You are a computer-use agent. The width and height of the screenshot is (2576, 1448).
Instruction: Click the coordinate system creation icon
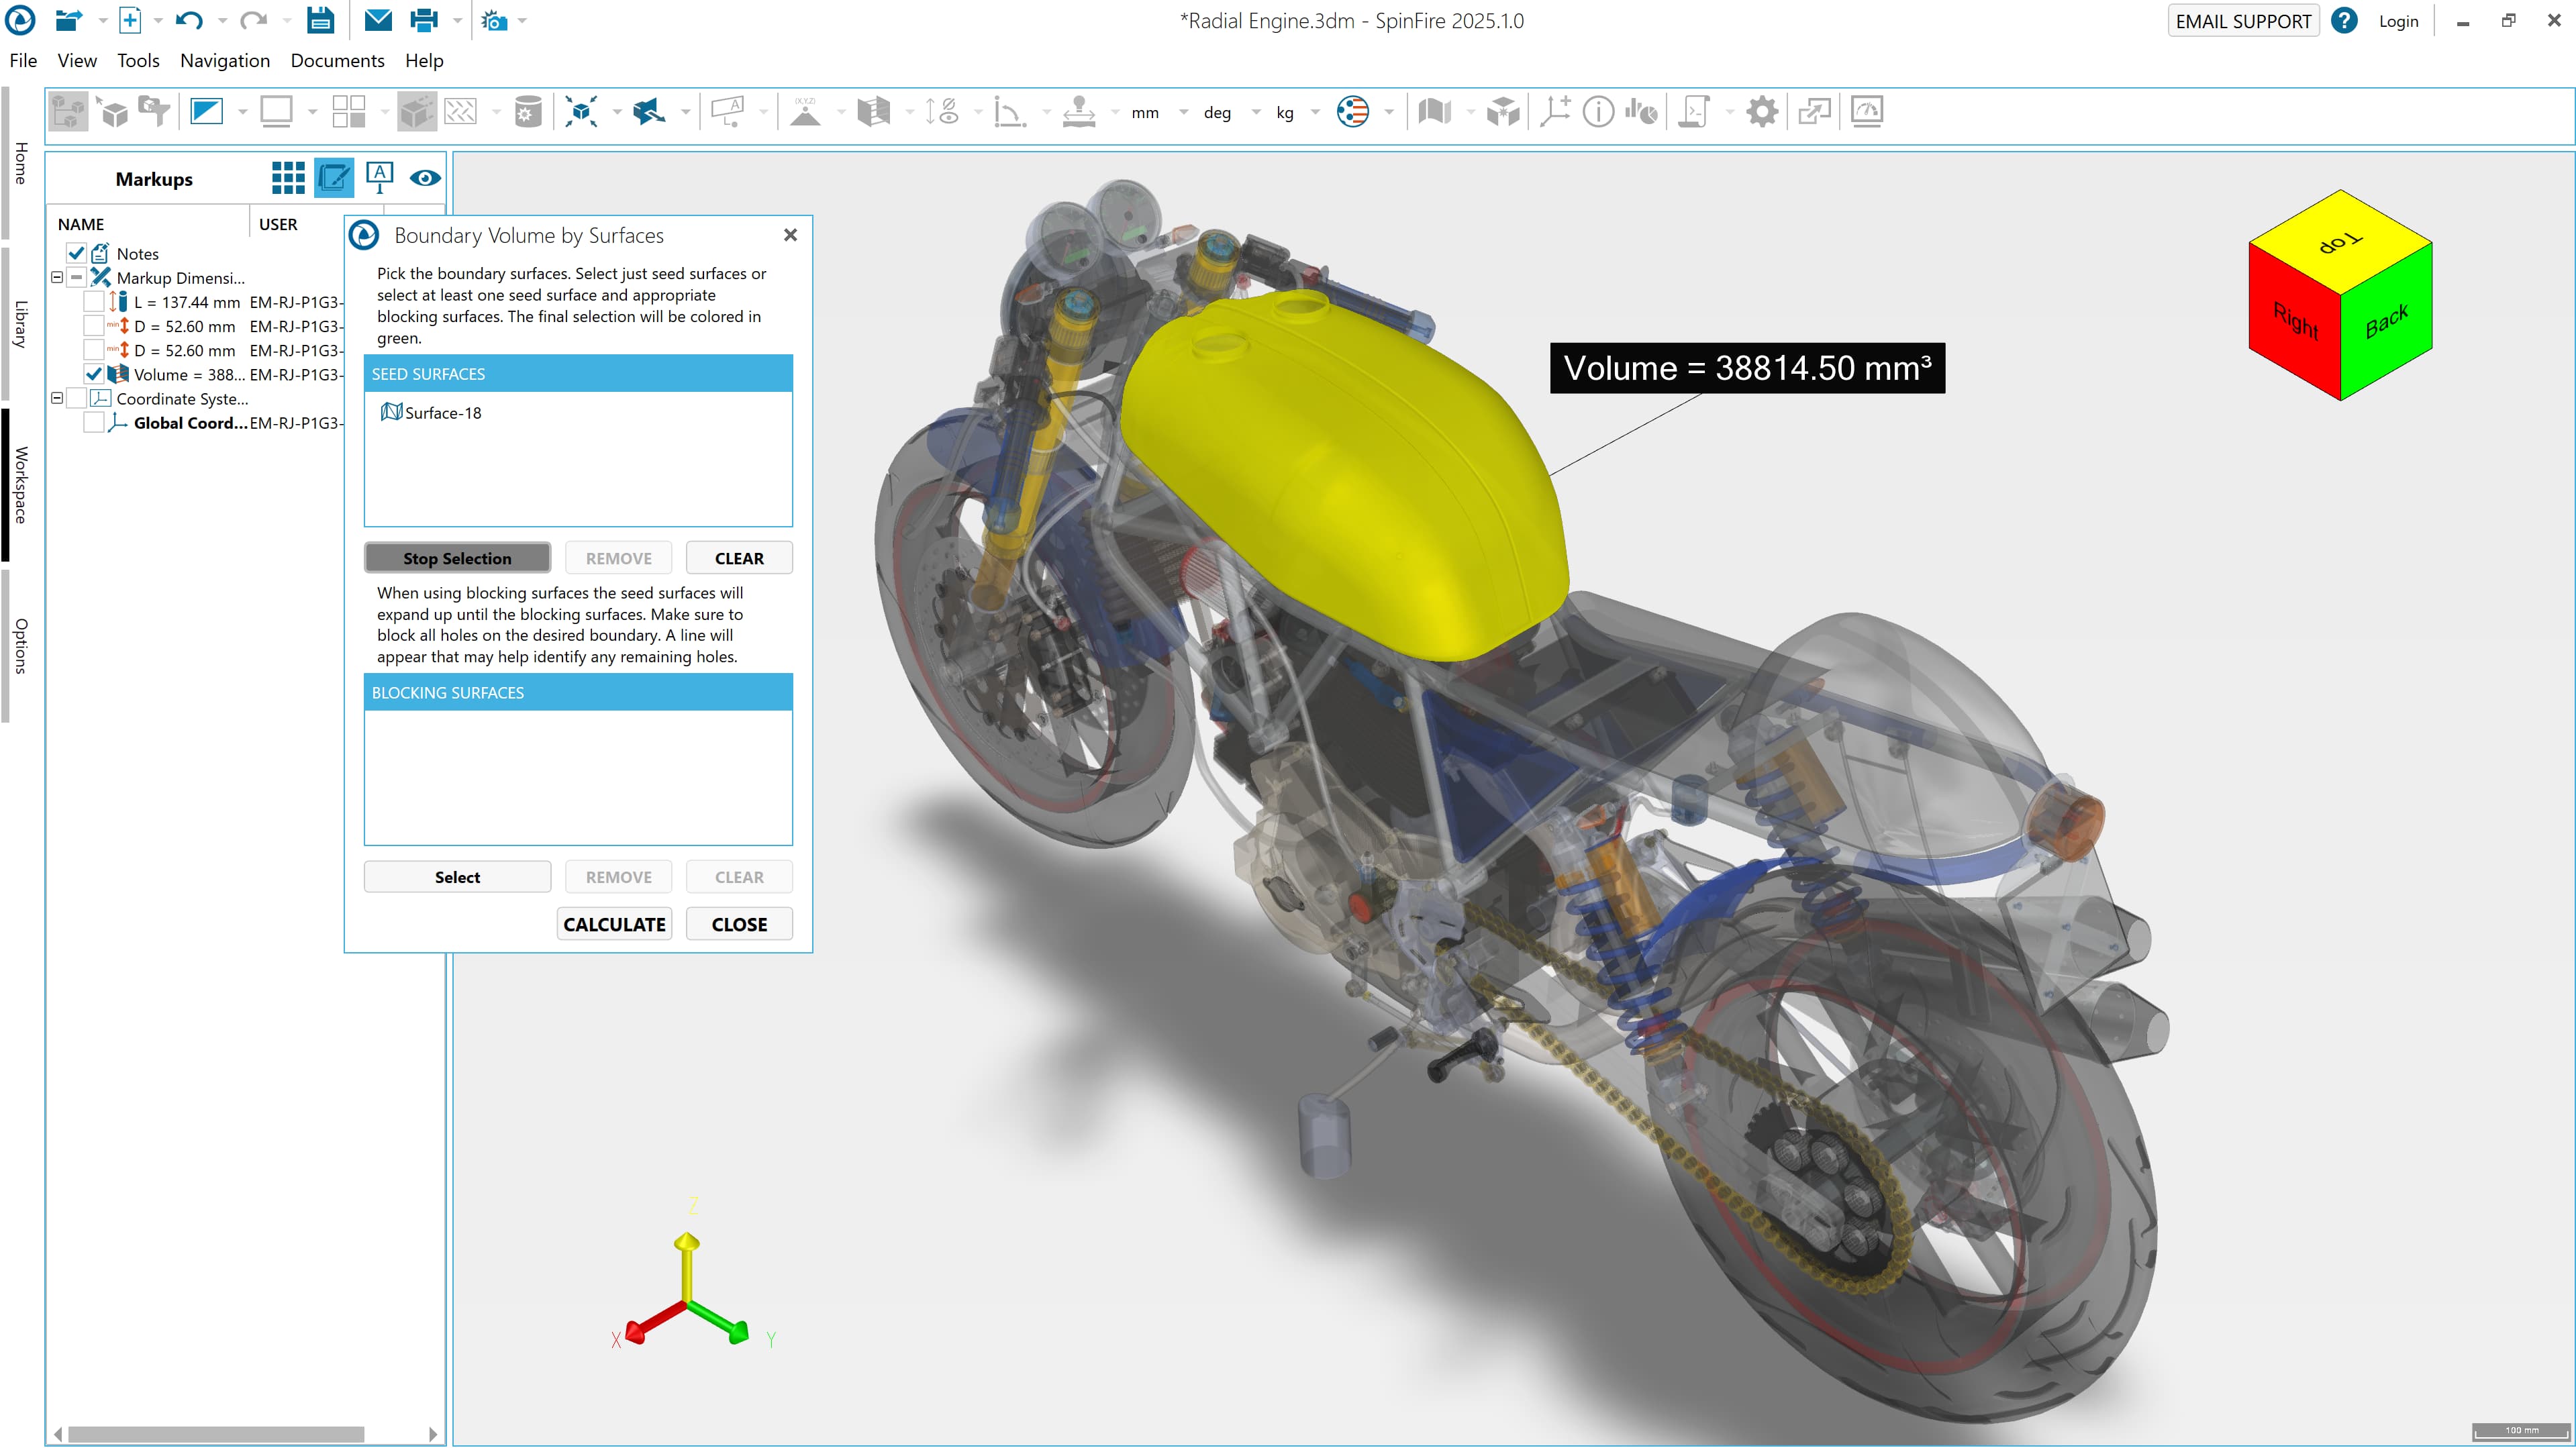[1556, 111]
